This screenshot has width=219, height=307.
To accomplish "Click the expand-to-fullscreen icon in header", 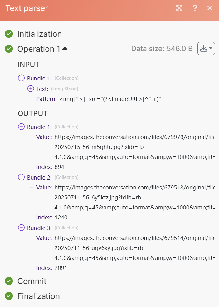I will tap(179, 8).
